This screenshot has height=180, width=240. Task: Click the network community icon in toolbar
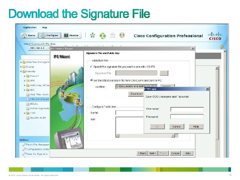92,36
